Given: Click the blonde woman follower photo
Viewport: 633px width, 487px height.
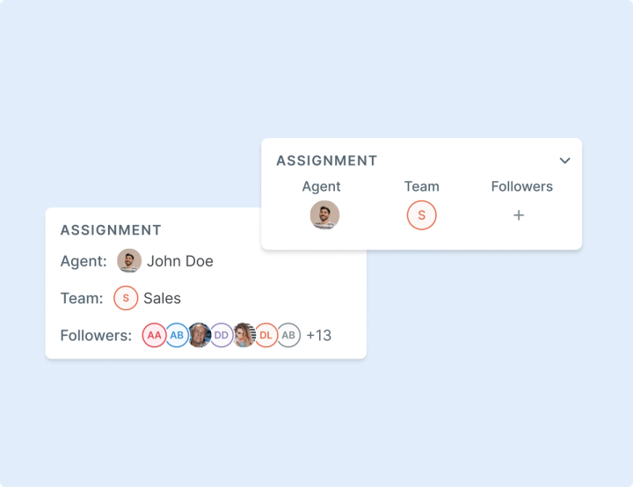Looking at the screenshot, I should [244, 335].
